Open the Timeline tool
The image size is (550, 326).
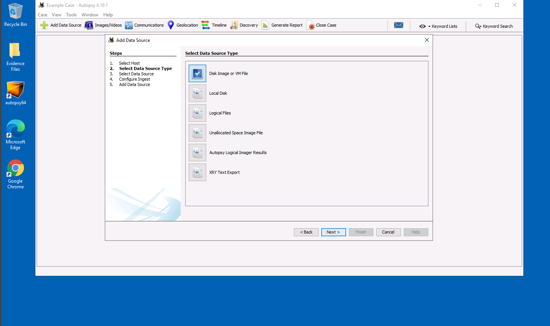(x=214, y=25)
